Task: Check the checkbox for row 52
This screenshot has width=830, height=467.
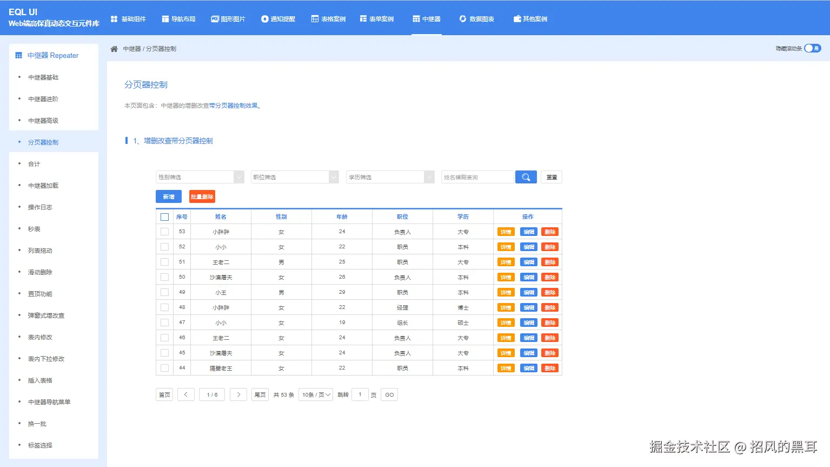Action: pyautogui.click(x=165, y=247)
